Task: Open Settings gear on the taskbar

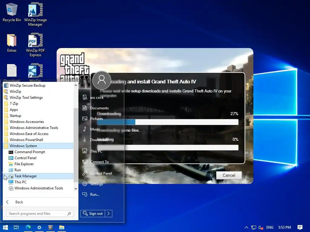Action: [39, 227]
